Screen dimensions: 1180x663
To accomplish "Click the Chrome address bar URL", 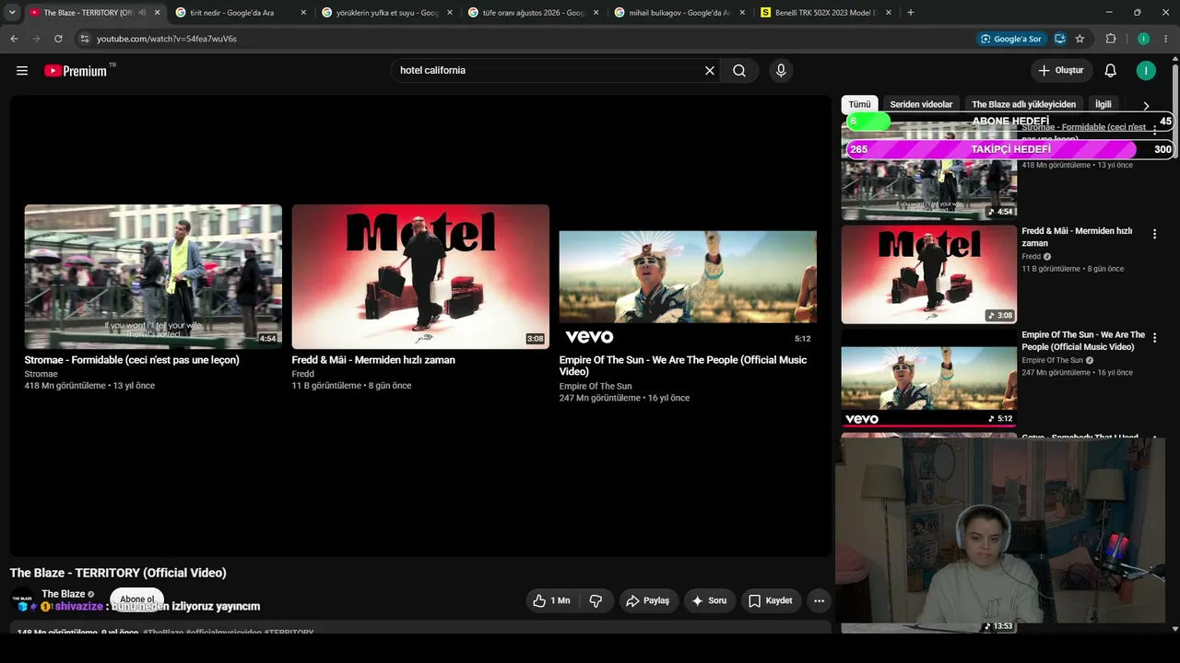I will click(167, 39).
